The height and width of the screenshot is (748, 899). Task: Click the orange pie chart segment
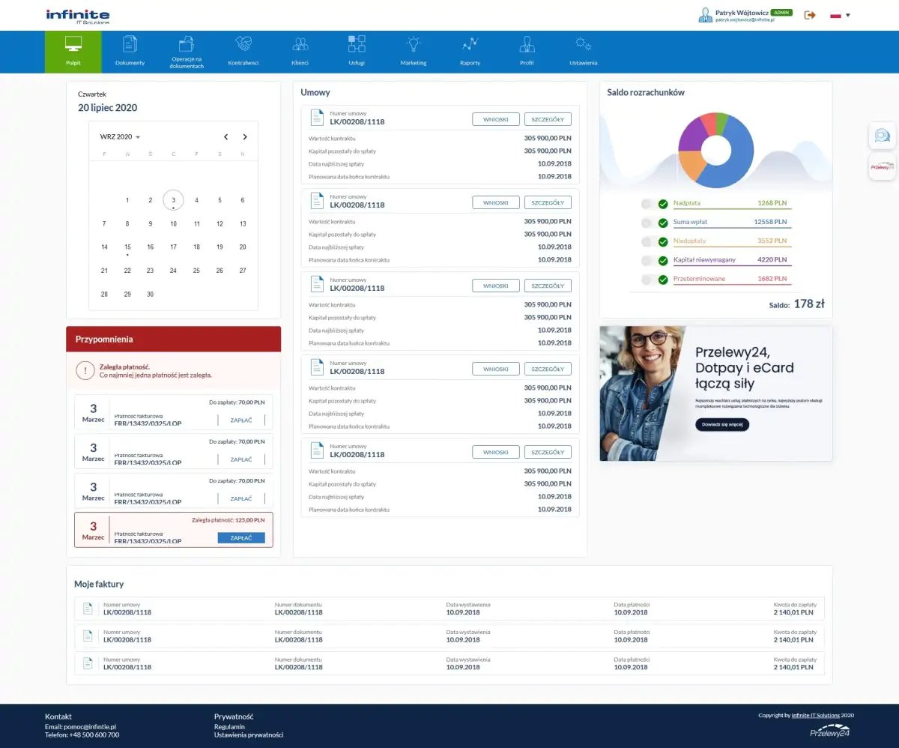691,166
